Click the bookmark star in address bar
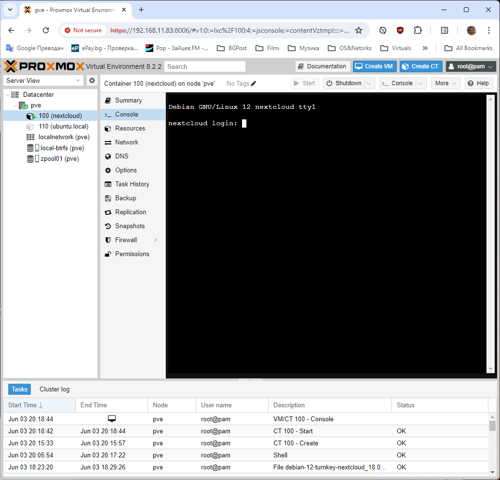The width and height of the screenshot is (500, 480). 358,30
